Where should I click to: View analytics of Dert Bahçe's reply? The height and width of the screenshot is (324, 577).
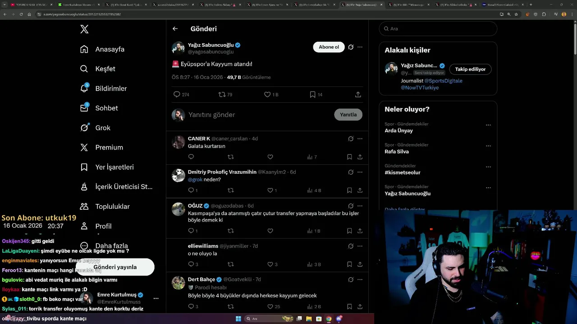[x=314, y=306]
